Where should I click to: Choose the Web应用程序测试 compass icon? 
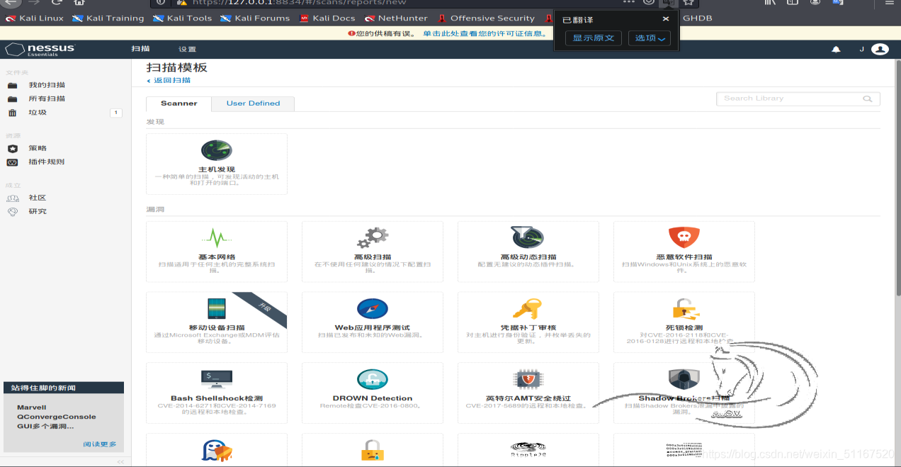click(x=372, y=309)
